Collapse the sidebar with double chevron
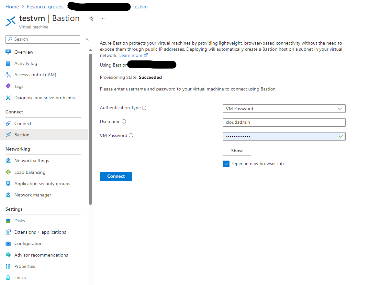 click(x=87, y=39)
